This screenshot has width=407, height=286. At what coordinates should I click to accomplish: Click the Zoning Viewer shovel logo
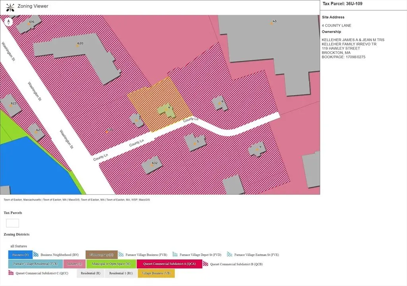pyautogui.click(x=10, y=7)
